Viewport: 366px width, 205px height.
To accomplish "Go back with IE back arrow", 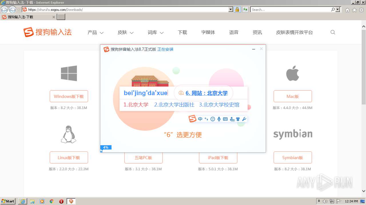I will [x=4, y=10].
